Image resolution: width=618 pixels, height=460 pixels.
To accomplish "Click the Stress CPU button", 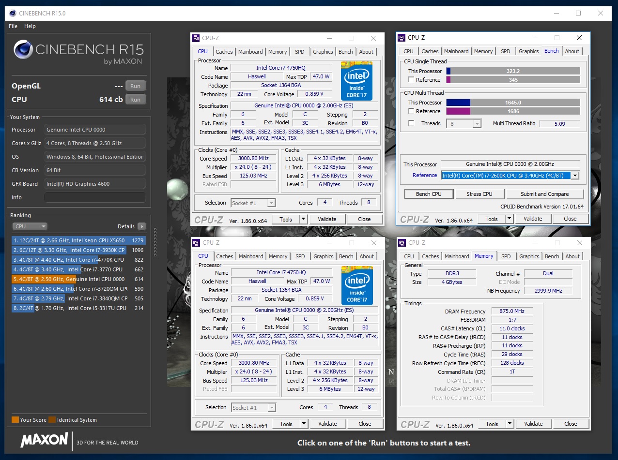I will pyautogui.click(x=479, y=194).
